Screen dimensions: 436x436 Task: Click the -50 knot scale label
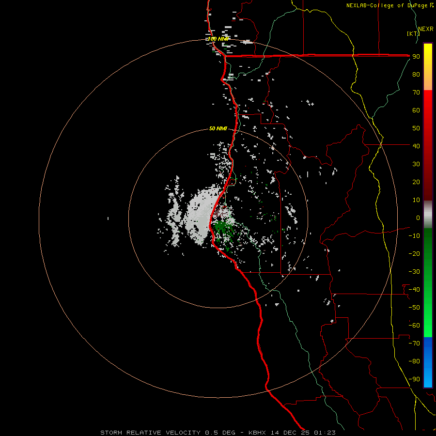pos(414,308)
